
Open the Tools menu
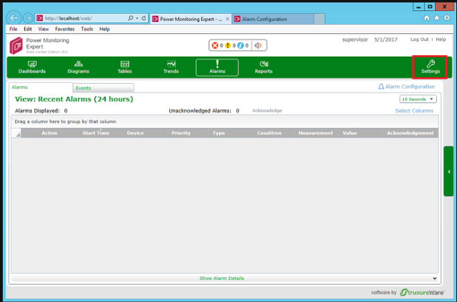[x=87, y=29]
